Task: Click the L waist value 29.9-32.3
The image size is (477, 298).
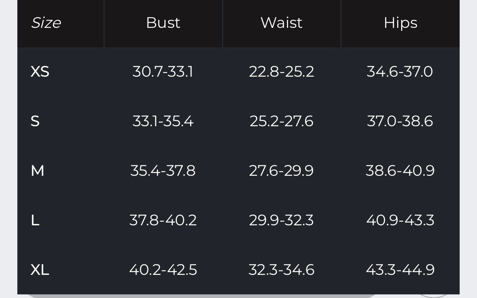Action: coord(282,220)
